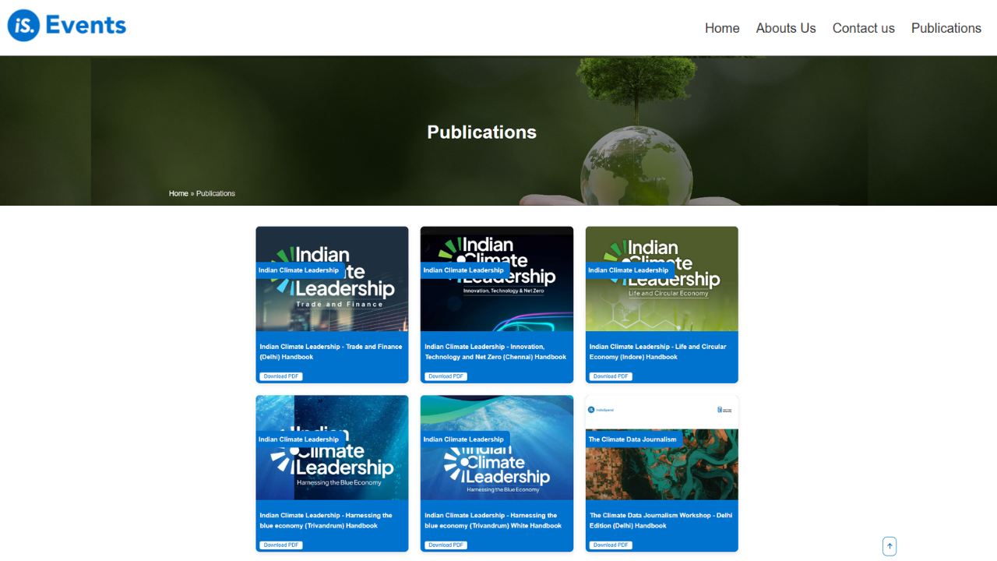Screen dimensions: 997x561
Task: Select Publications in the top navigation
Action: [x=946, y=28]
